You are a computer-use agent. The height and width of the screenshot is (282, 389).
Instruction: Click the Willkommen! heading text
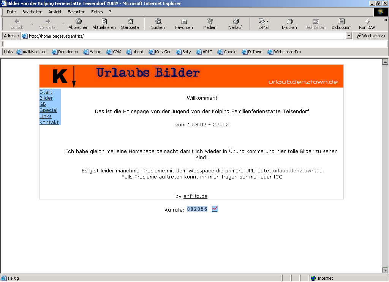click(202, 98)
